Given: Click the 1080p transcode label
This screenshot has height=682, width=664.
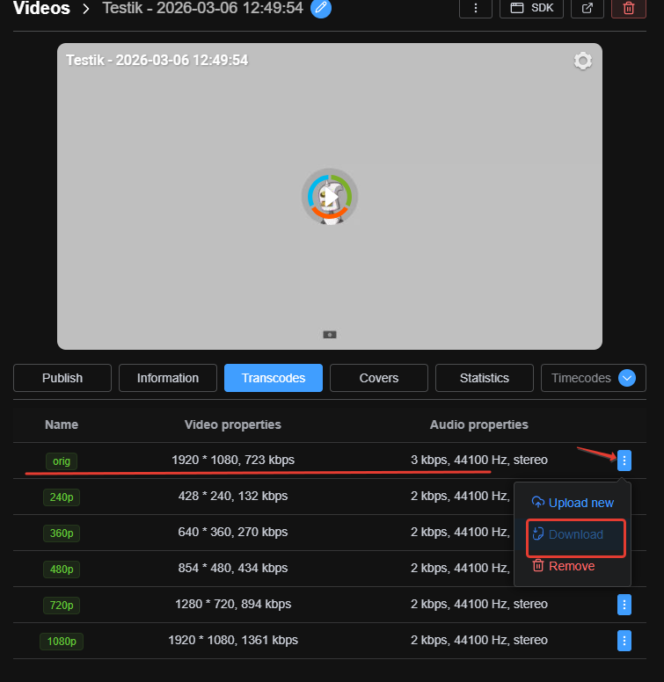Looking at the screenshot, I should [x=62, y=642].
